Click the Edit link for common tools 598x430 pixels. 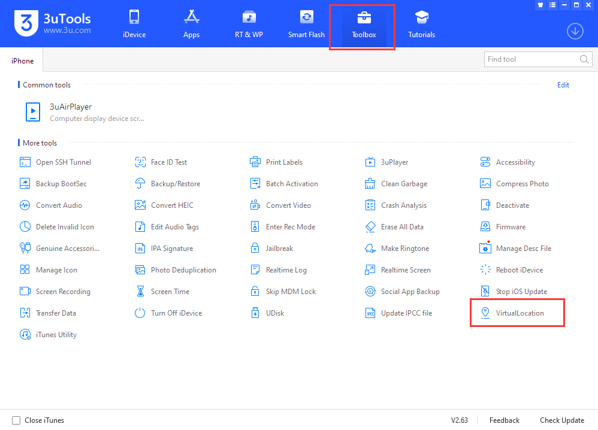pos(563,85)
